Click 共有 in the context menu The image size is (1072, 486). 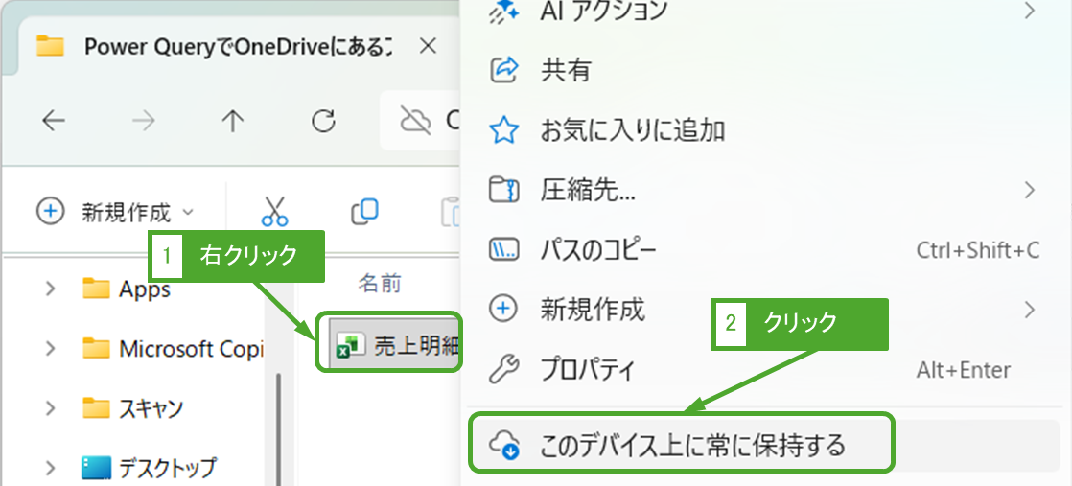[566, 70]
